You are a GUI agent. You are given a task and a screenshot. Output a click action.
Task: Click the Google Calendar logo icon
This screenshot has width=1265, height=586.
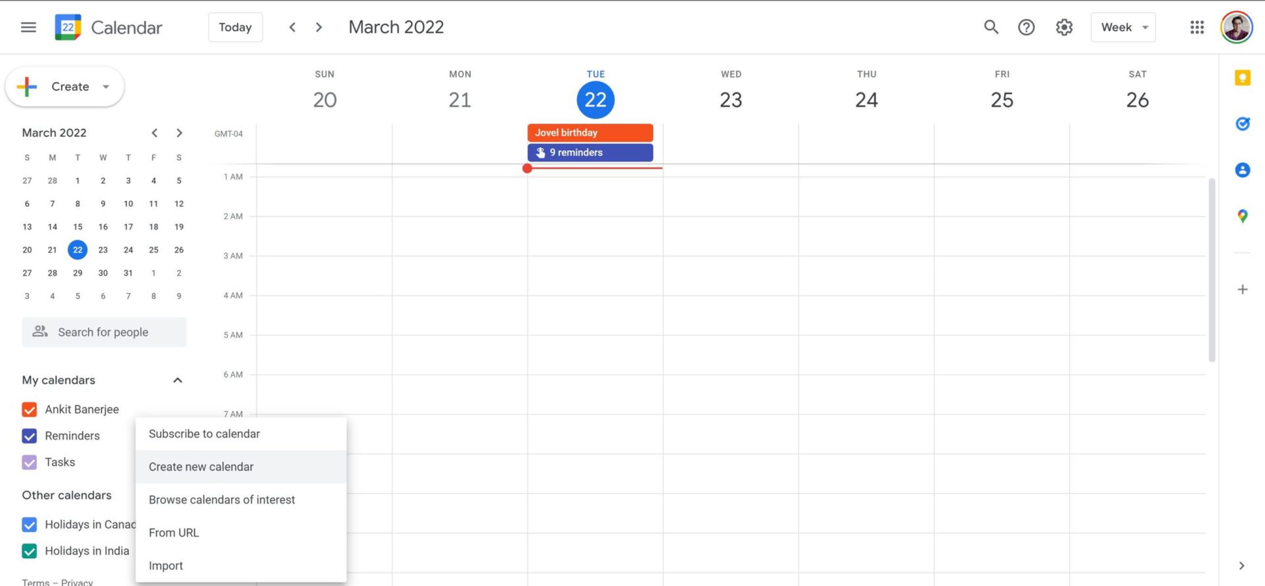(68, 26)
